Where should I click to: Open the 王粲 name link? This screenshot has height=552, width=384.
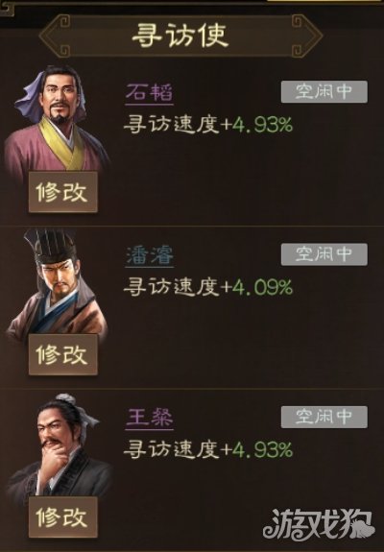149,418
